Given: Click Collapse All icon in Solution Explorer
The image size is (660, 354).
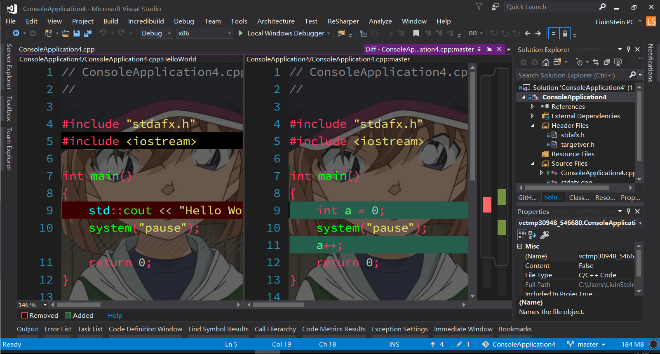Looking at the screenshot, I should pyautogui.click(x=607, y=62).
